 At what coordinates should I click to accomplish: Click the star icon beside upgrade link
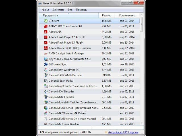106,132
